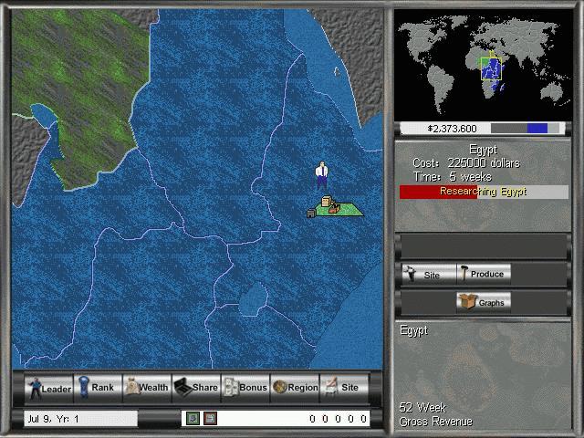Screen dimensions: 584x438
Task: Click the Researching Egypt progress bar
Action: point(484,192)
